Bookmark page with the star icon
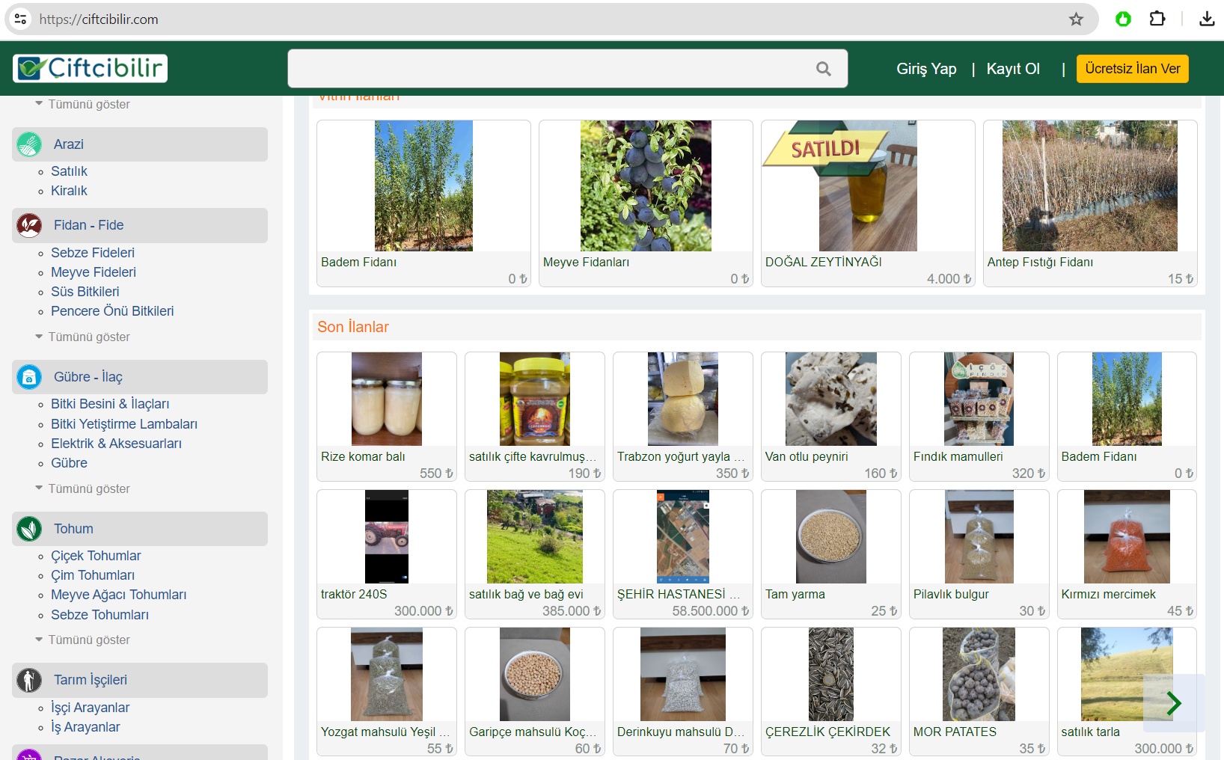 coord(1076,19)
